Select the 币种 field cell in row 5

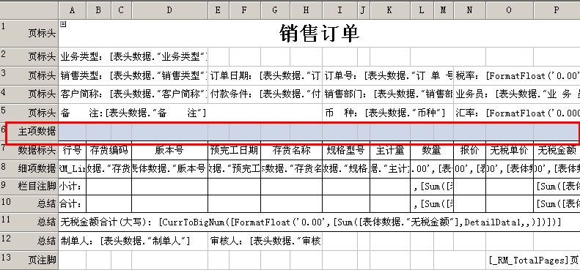tap(388, 113)
